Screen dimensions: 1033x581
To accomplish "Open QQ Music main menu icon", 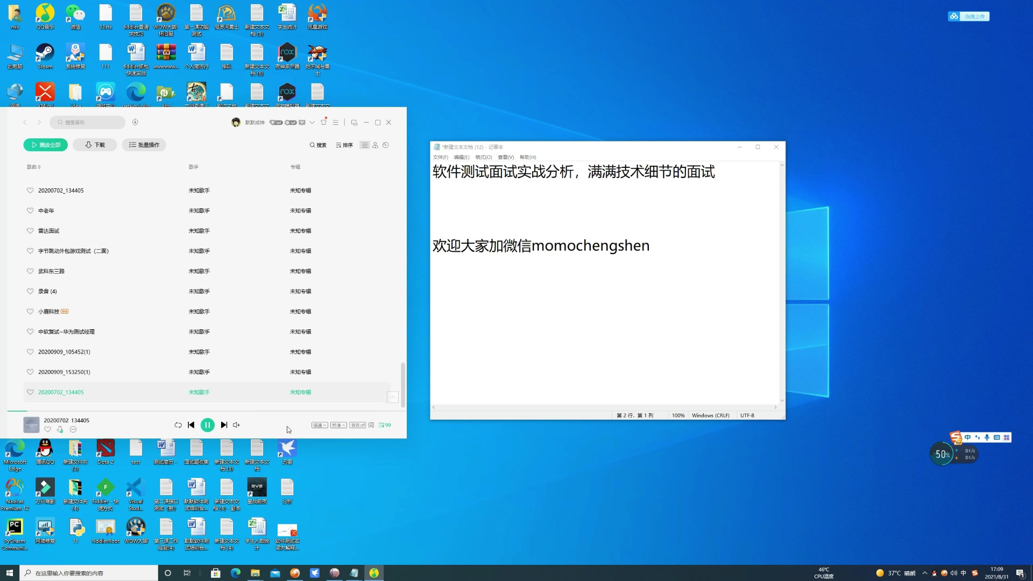I will coord(336,122).
